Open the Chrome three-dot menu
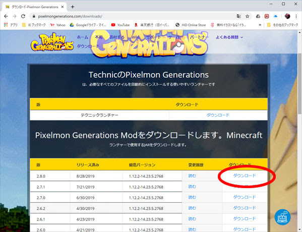 click(x=296, y=16)
